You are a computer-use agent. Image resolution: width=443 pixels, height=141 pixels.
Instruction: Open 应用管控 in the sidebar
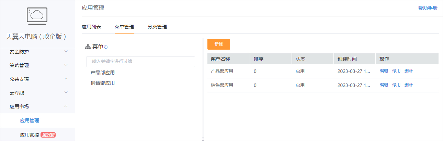tap(30, 135)
